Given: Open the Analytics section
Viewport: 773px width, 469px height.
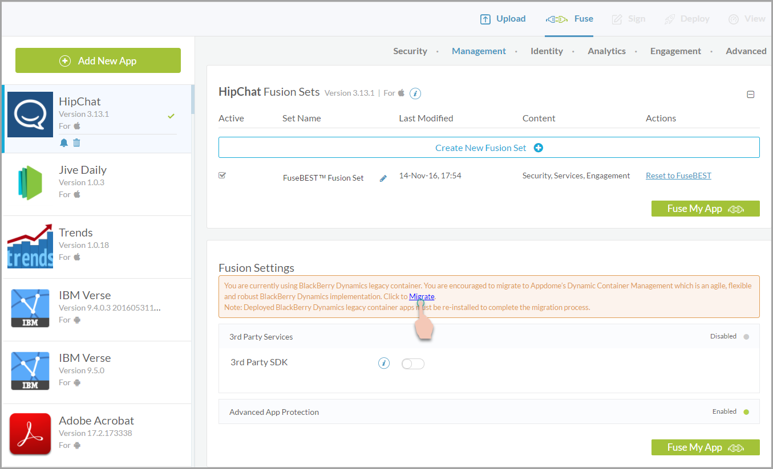Looking at the screenshot, I should (606, 51).
